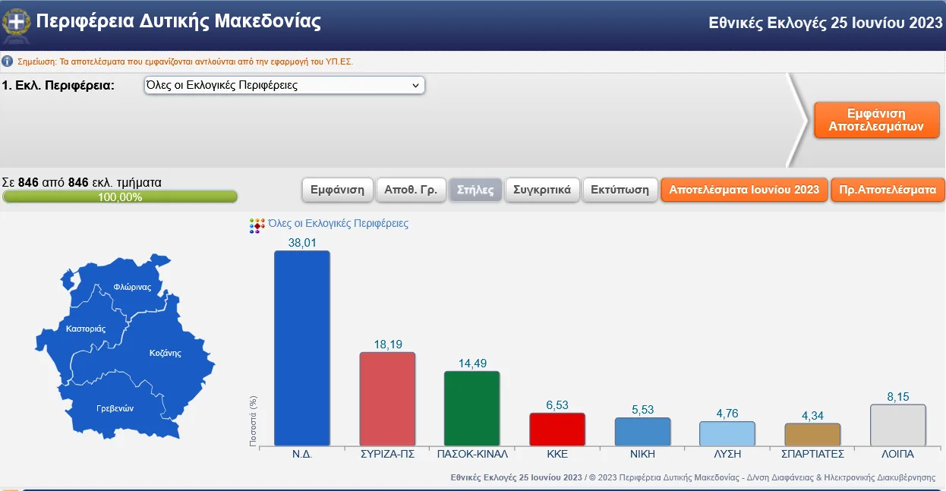Switch to the Στήλες chart view
Image resolution: width=946 pixels, height=491 pixels.
(475, 190)
